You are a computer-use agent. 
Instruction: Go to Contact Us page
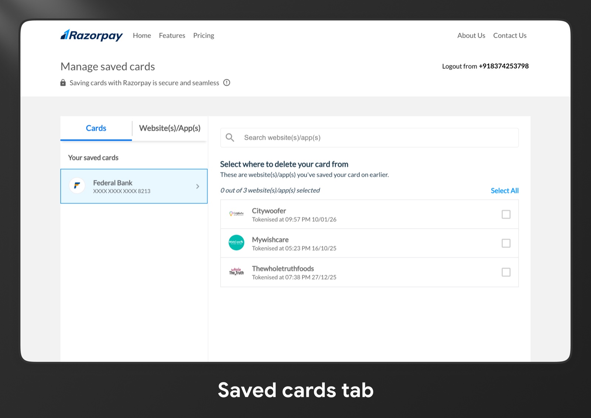pos(510,35)
